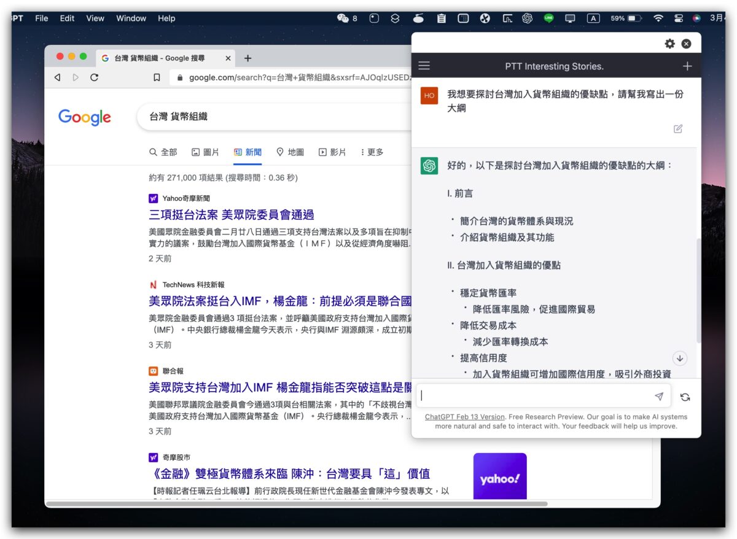Go forward in the browser window

tap(76, 77)
